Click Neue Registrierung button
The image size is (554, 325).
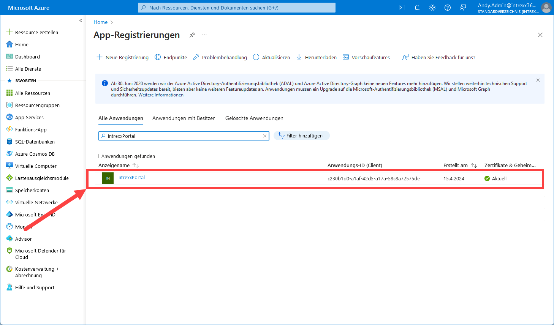pyautogui.click(x=122, y=57)
